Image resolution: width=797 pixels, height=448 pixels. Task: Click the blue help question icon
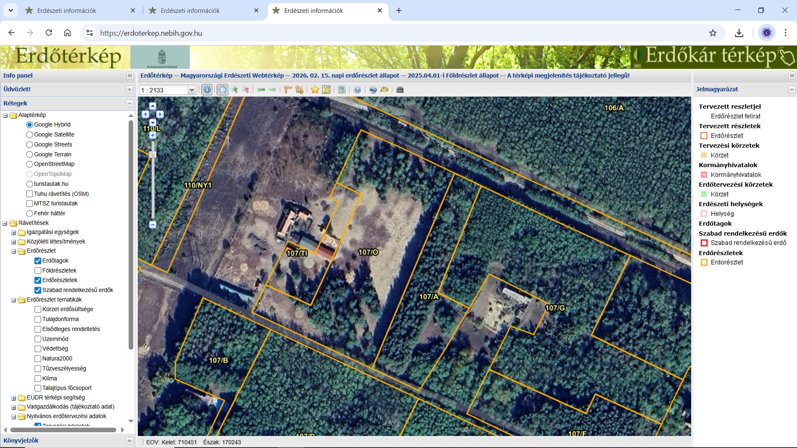[x=357, y=90]
